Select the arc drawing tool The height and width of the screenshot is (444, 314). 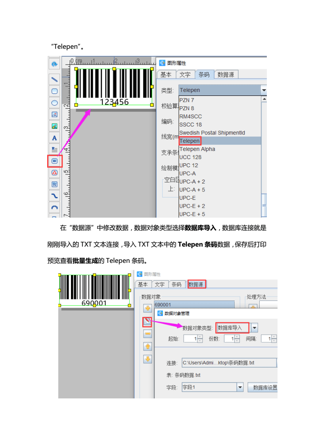coord(55,208)
